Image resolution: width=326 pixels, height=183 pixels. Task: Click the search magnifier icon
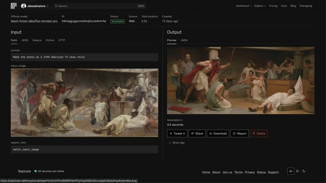pyautogui.click(x=56, y=6)
